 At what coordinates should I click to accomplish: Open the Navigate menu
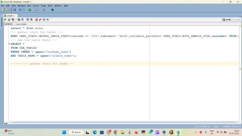(22, 6)
